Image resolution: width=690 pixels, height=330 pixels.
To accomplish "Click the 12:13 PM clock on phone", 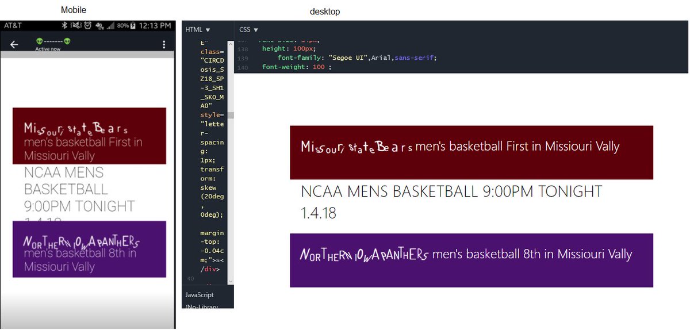I will click(155, 26).
